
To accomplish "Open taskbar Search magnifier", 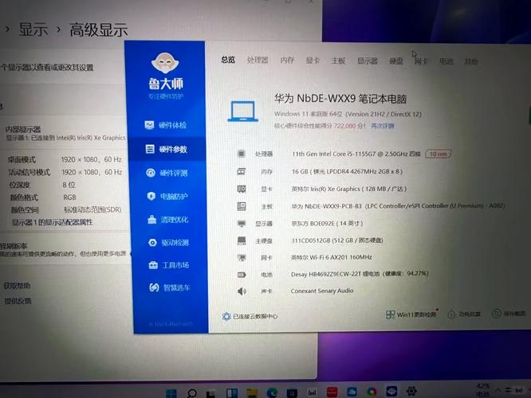I will pyautogui.click(x=191, y=393).
